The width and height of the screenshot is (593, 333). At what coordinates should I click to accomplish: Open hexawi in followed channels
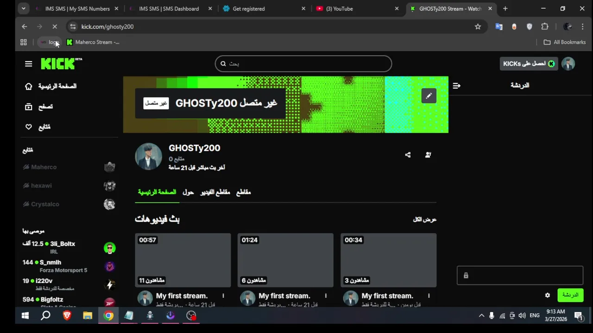coord(69,185)
